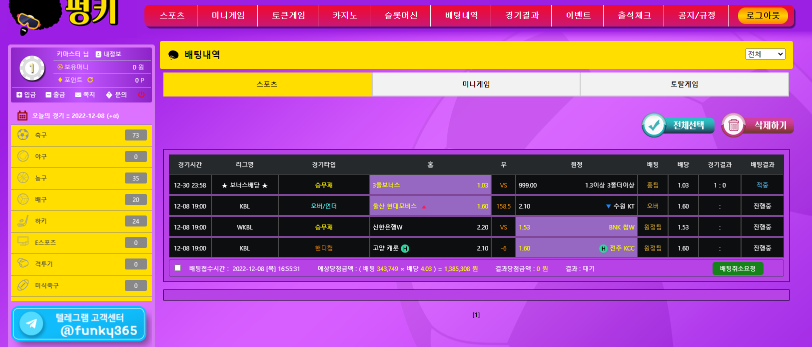Click the soccer ball icon for 축구
The height and width of the screenshot is (347, 812).
[x=23, y=134]
